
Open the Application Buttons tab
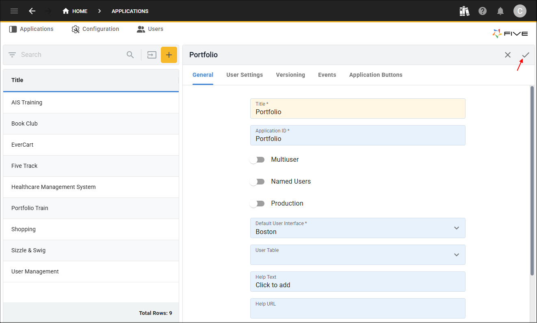tap(376, 75)
